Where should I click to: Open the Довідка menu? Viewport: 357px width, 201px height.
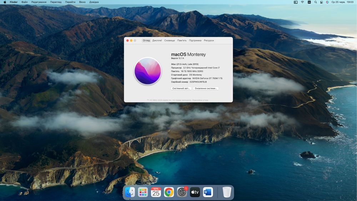click(94, 2)
